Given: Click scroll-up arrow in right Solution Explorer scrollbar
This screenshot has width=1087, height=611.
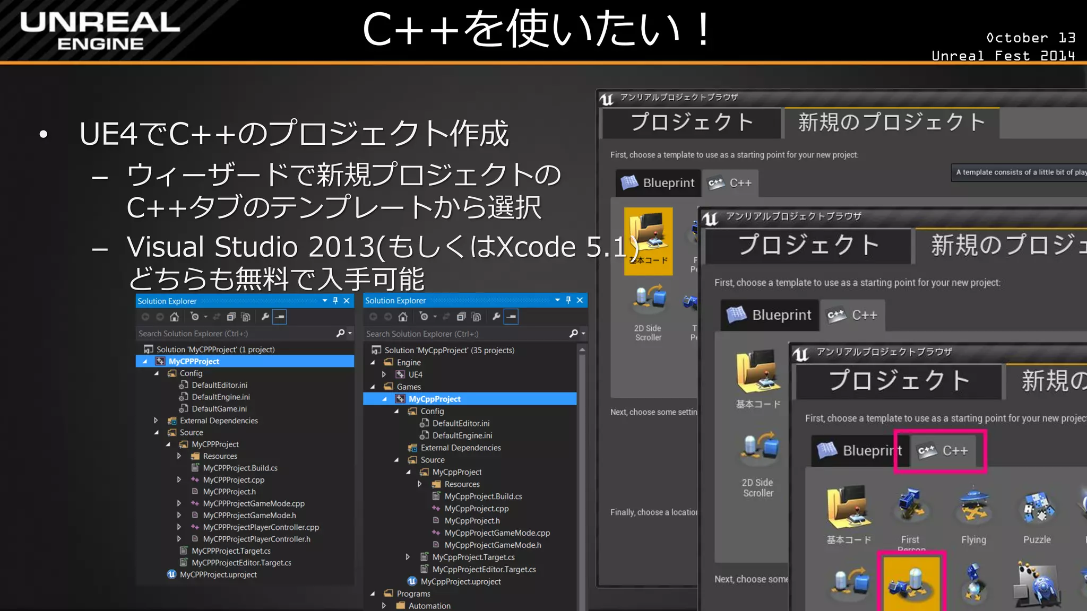Looking at the screenshot, I should [582, 350].
